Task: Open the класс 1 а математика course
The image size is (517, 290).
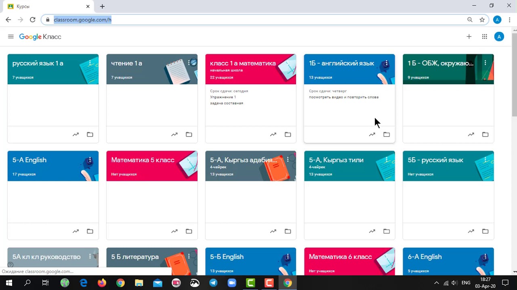Action: (x=243, y=63)
